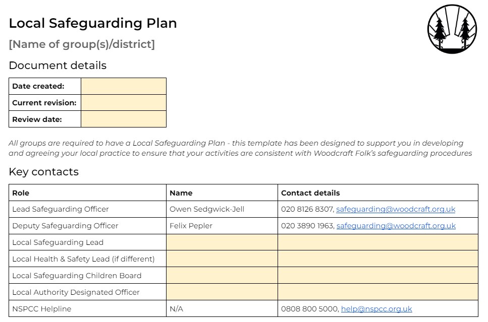Click the Local Safeguarding Plan title
488x322 pixels.
[x=93, y=23]
